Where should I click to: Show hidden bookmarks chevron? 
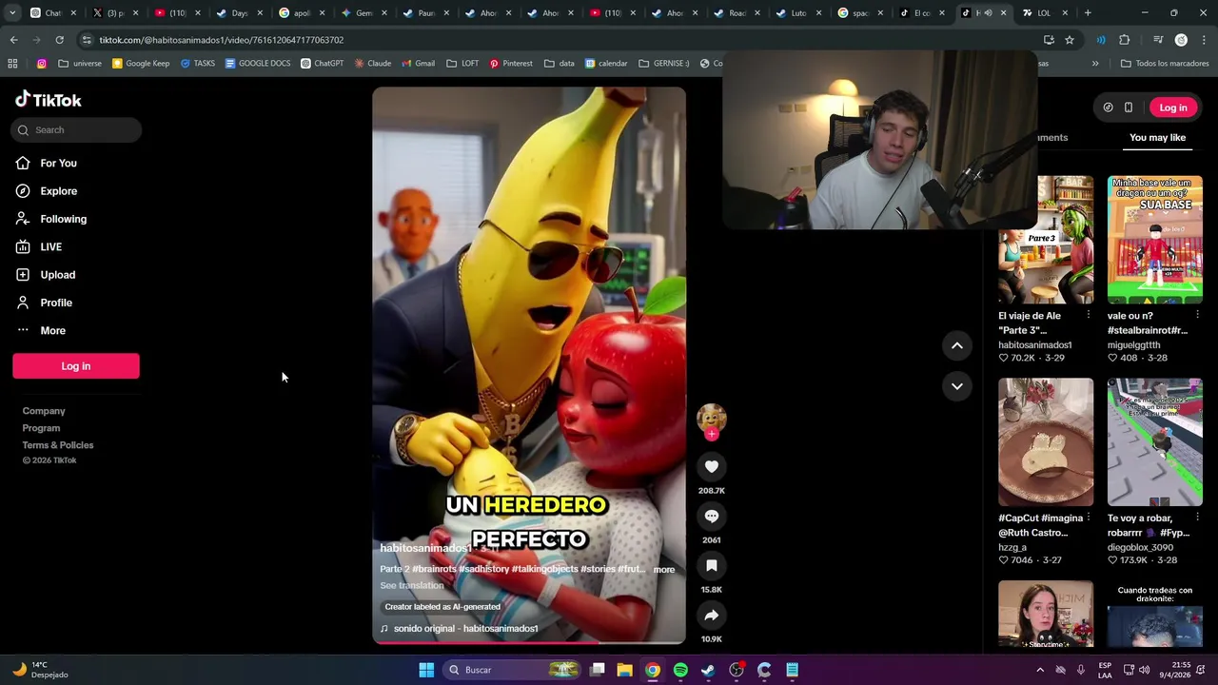point(1095,64)
